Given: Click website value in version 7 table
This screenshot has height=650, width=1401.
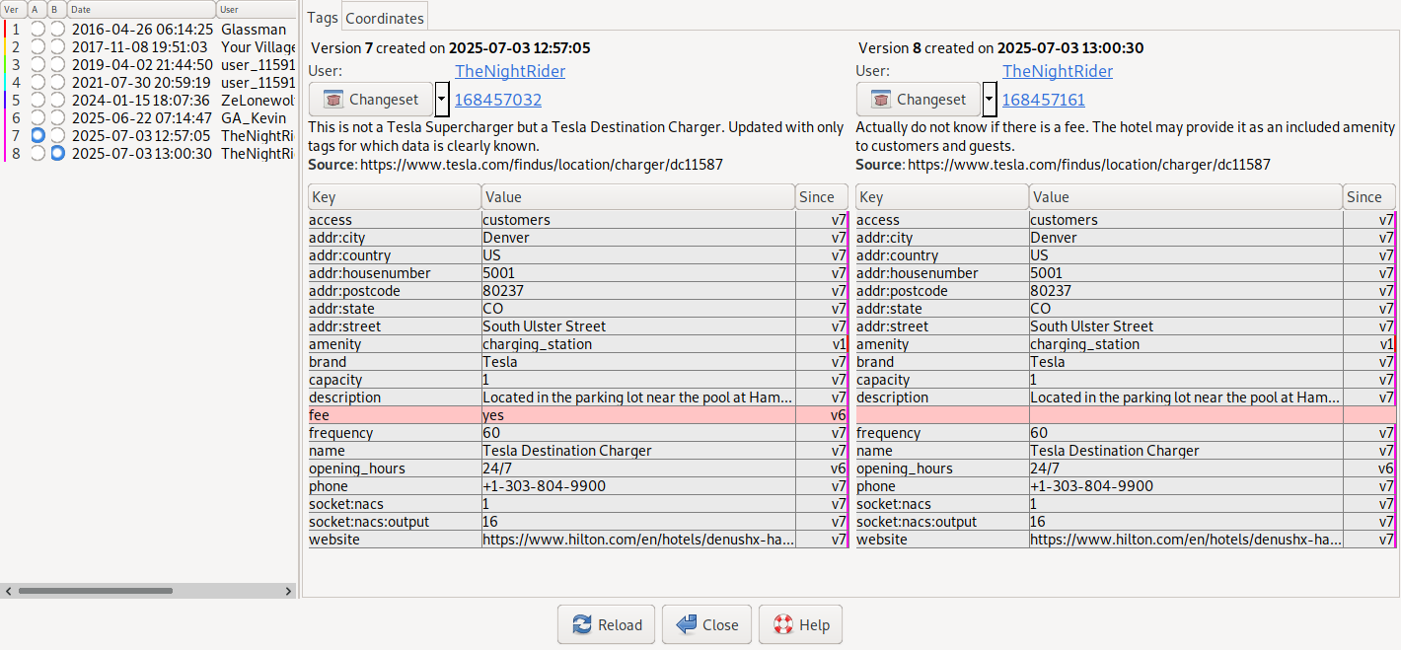Looking at the screenshot, I should click(x=638, y=540).
